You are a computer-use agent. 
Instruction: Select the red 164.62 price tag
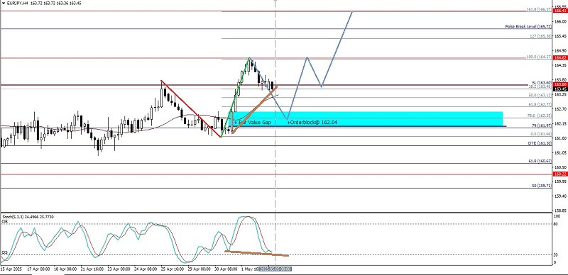coord(560,57)
